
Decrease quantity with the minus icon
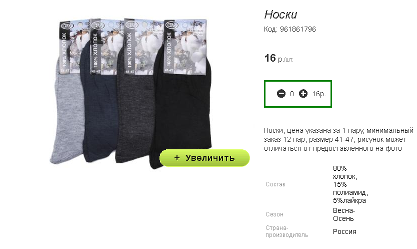pos(281,94)
